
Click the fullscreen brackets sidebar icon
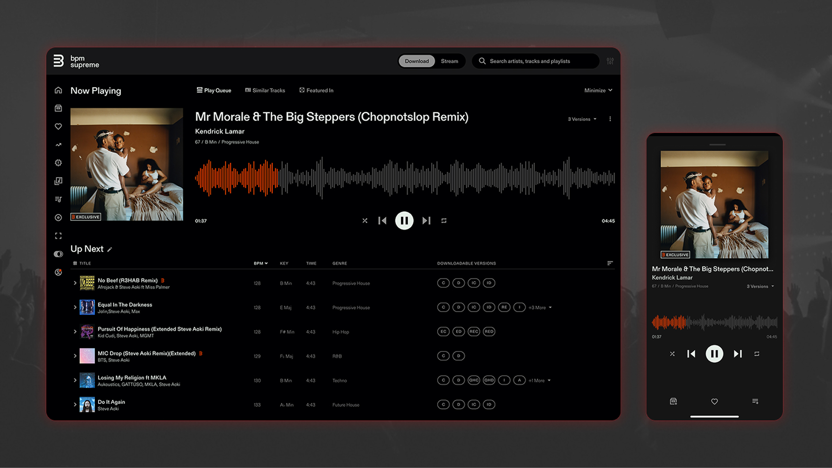click(x=58, y=235)
